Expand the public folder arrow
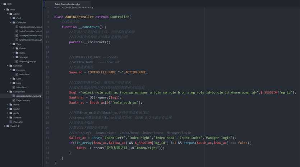This screenshot has width=300, height=167. click(8, 113)
